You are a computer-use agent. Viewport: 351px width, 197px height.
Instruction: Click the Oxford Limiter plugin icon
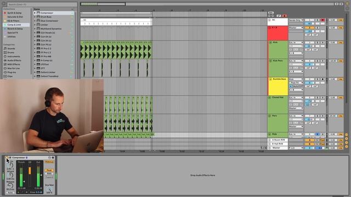38,72
